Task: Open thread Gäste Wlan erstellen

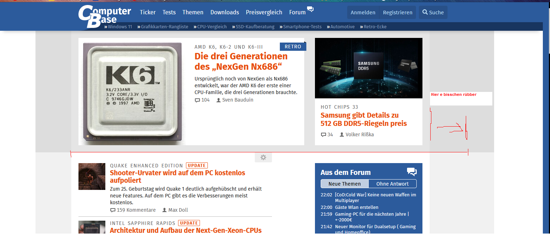Action: [x=357, y=207]
